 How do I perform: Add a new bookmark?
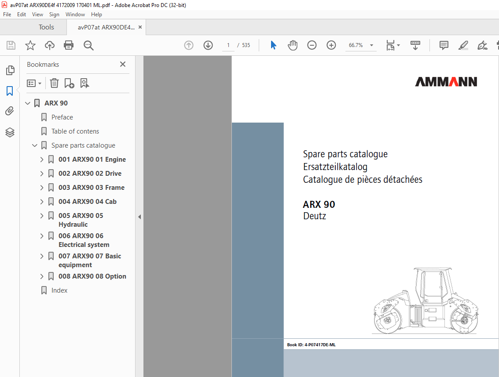(x=69, y=83)
